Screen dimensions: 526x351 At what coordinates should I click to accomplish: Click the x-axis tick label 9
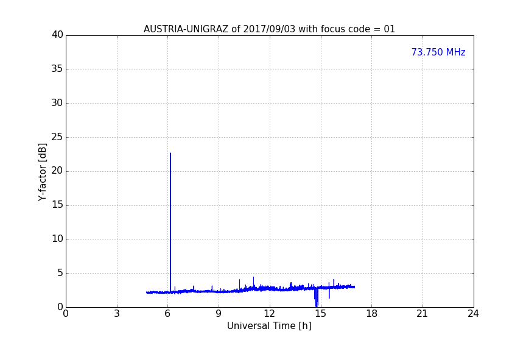point(219,314)
